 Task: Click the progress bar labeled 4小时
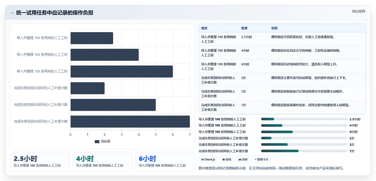[x=304, y=125]
